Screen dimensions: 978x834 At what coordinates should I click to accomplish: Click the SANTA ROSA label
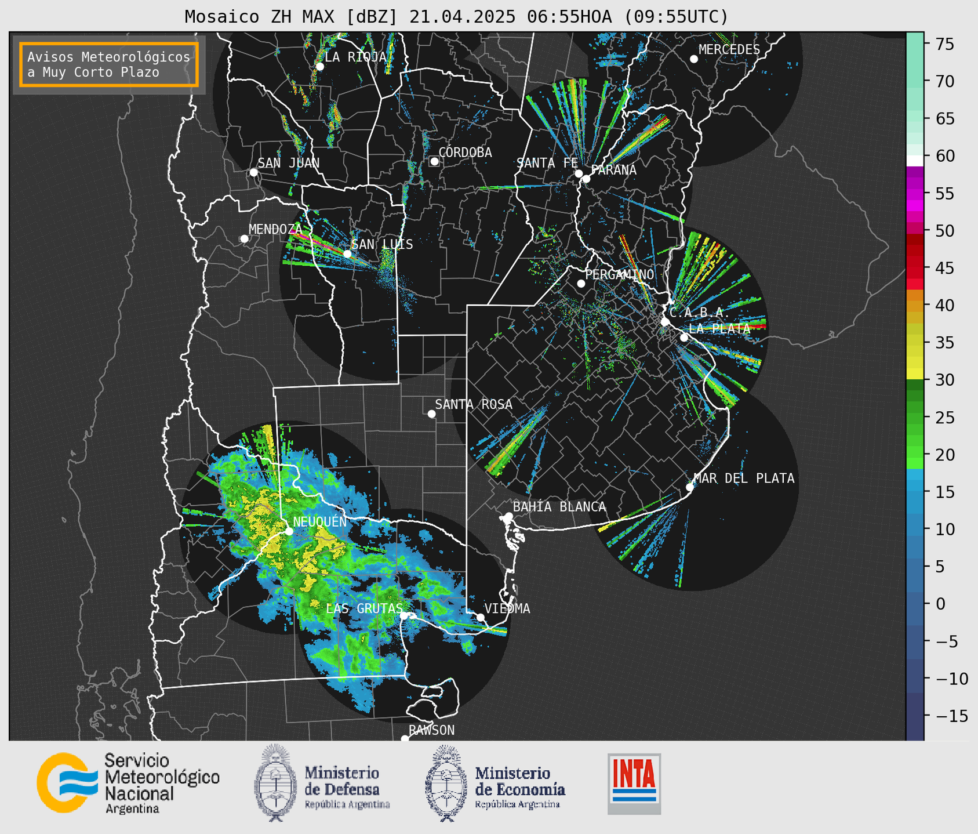point(474,404)
